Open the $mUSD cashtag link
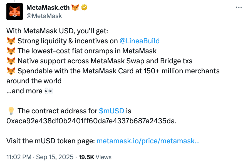Screen dimensions: 248x165 [111, 111]
